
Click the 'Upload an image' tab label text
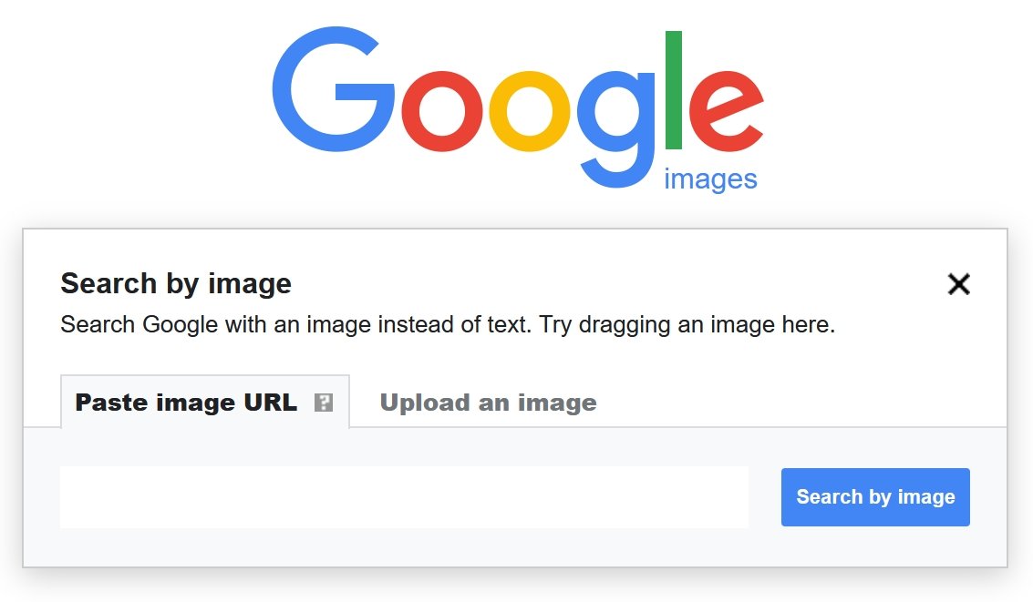488,402
